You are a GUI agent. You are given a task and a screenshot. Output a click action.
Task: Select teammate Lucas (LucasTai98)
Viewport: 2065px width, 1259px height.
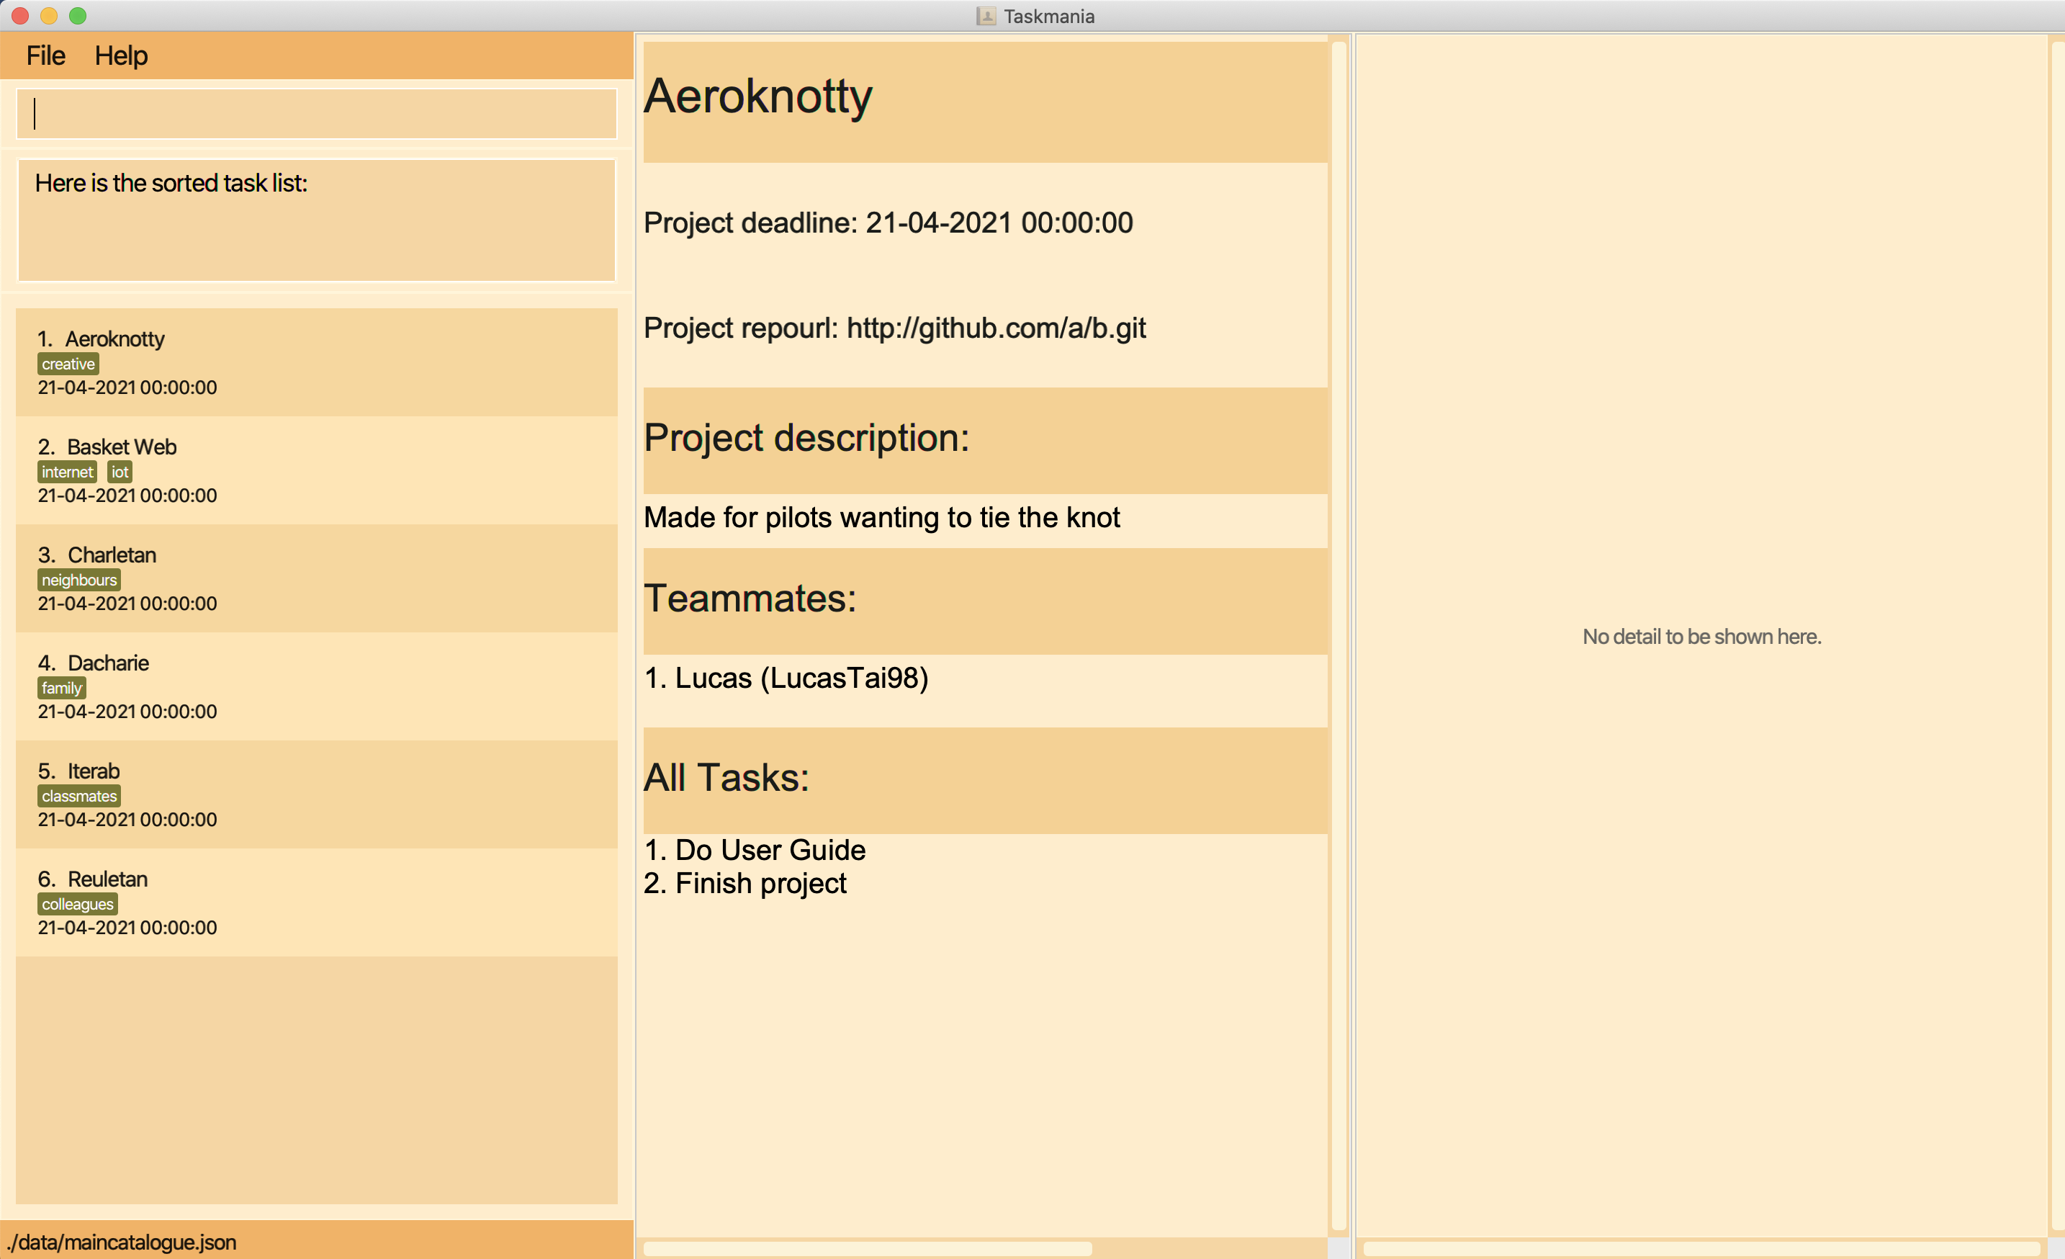(x=786, y=678)
